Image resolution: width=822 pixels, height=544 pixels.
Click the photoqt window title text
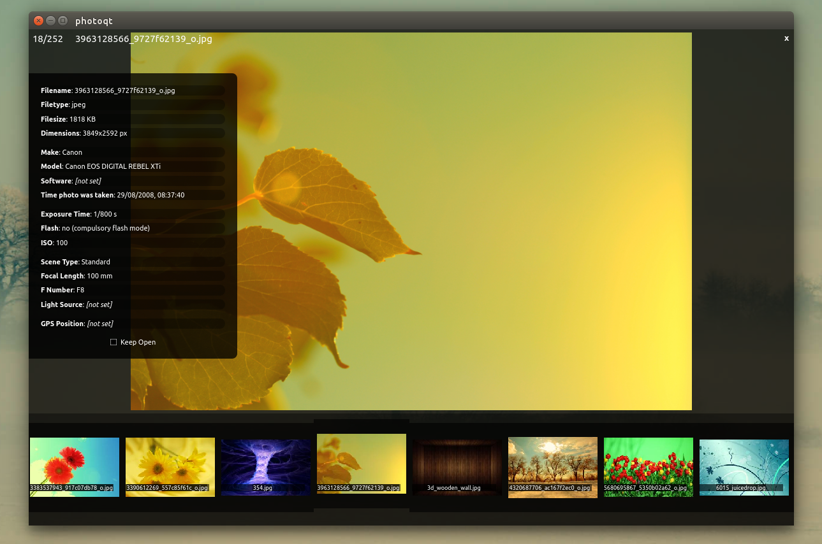pos(94,21)
